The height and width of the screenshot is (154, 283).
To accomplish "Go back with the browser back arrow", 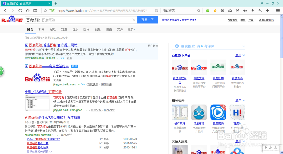I will point(5,11).
